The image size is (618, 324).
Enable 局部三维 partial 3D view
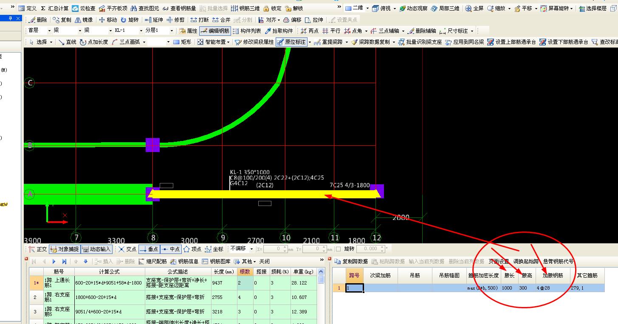coord(446,8)
